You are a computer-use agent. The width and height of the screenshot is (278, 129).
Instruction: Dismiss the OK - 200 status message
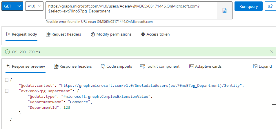[271, 52]
